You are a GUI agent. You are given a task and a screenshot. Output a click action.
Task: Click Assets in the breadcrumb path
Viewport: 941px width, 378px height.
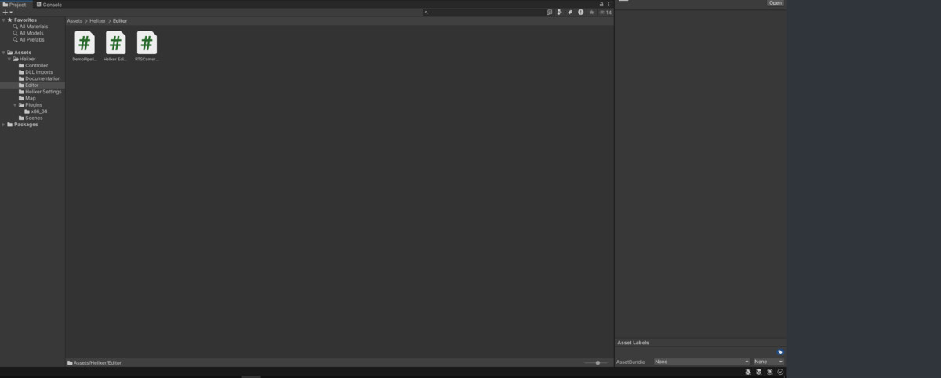(74, 20)
